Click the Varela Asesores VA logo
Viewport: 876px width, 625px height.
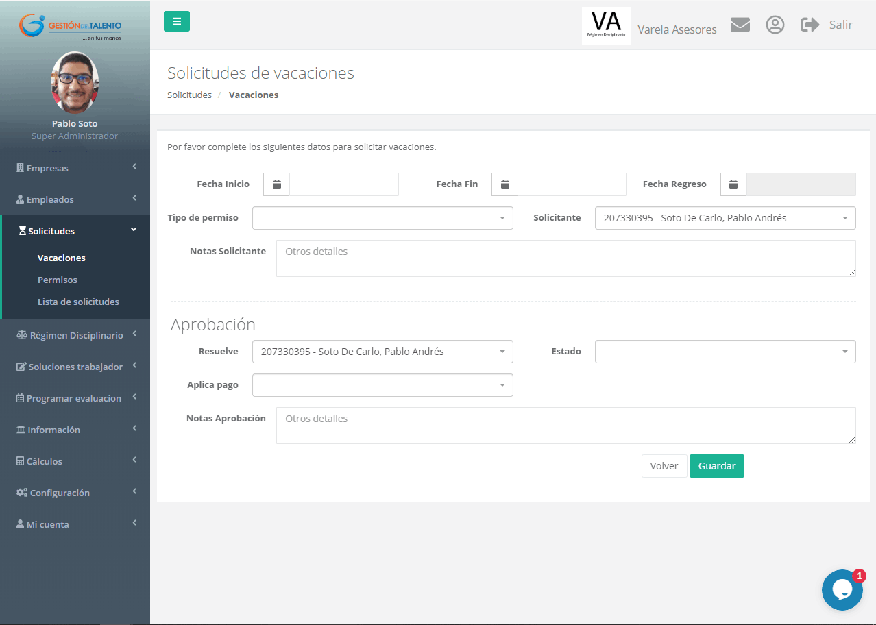pos(606,25)
